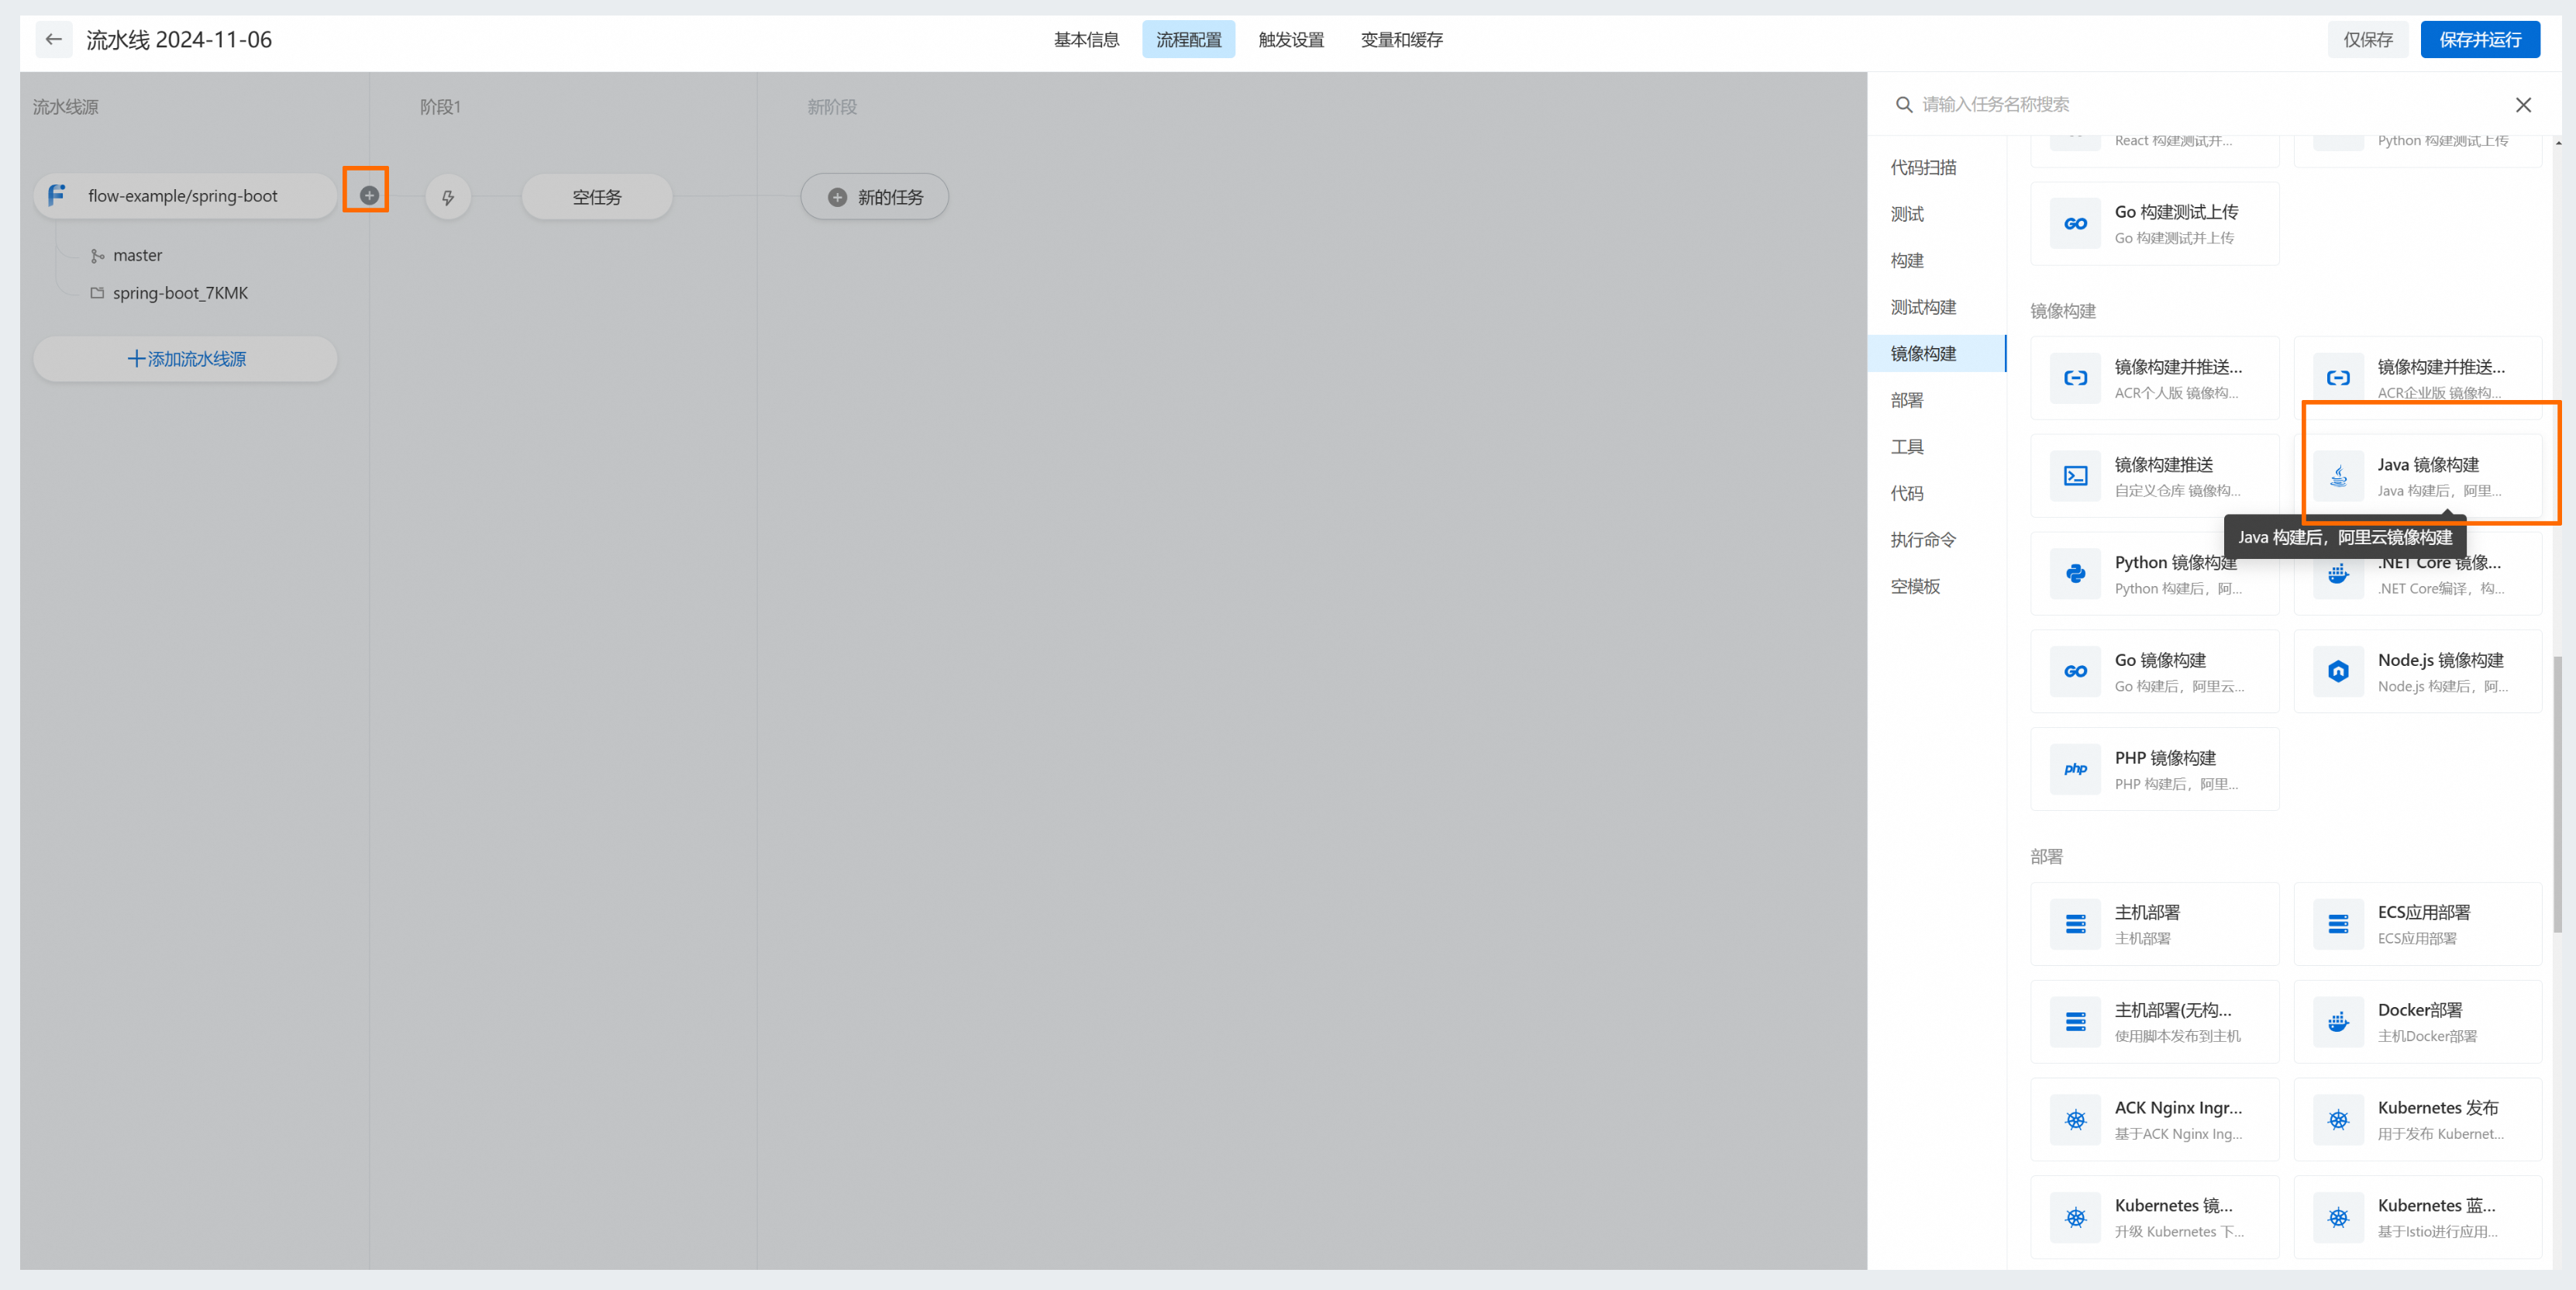Open the 触发设置 tab
The image size is (2576, 1290).
tap(1291, 39)
